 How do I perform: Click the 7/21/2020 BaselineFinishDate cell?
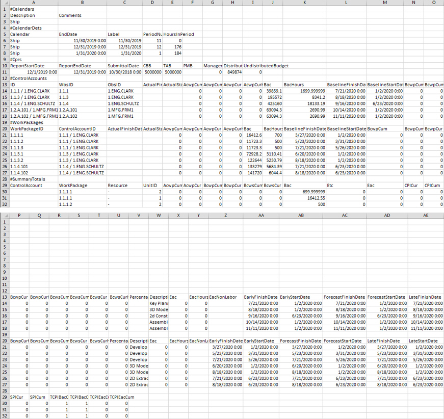point(346,91)
